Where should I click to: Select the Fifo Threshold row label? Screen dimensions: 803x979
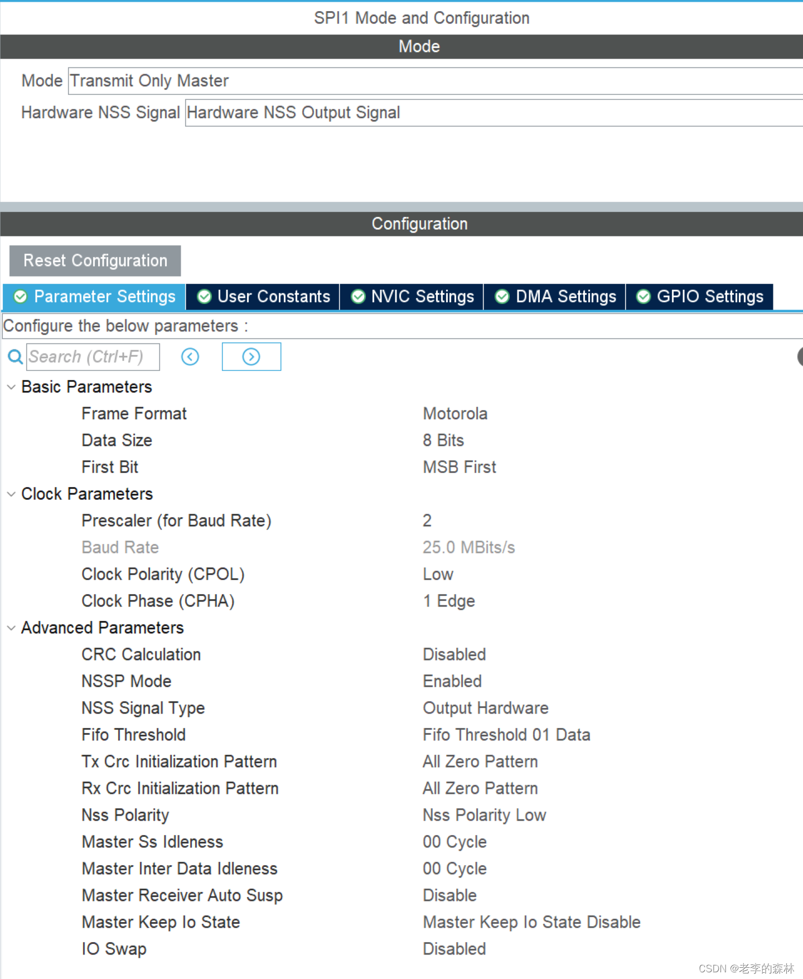tap(133, 735)
